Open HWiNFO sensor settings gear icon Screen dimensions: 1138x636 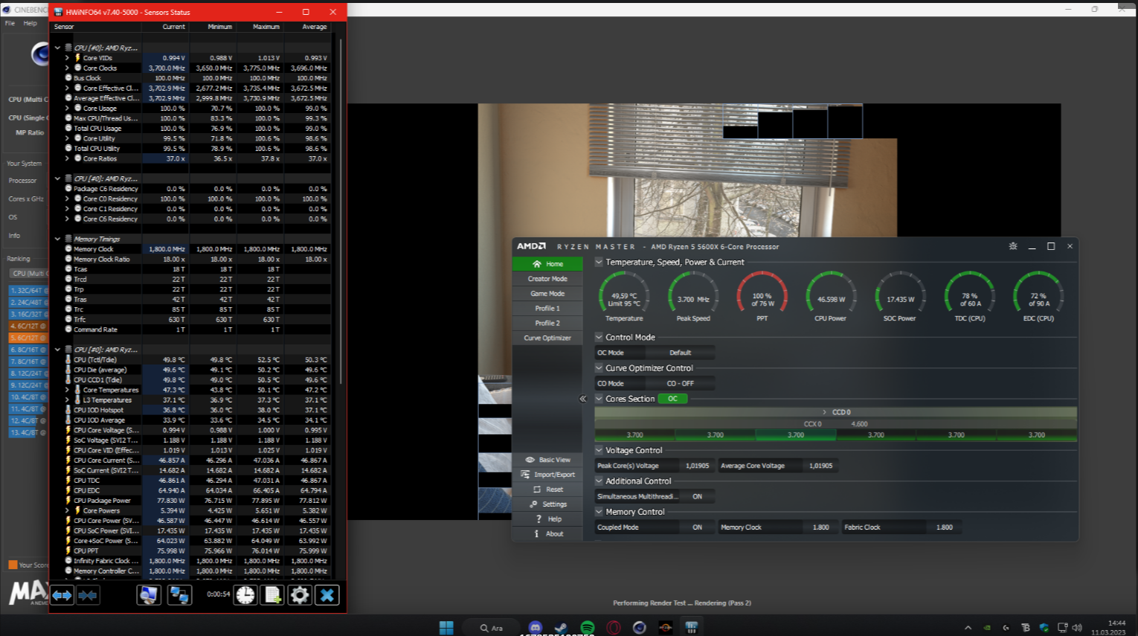tap(300, 594)
